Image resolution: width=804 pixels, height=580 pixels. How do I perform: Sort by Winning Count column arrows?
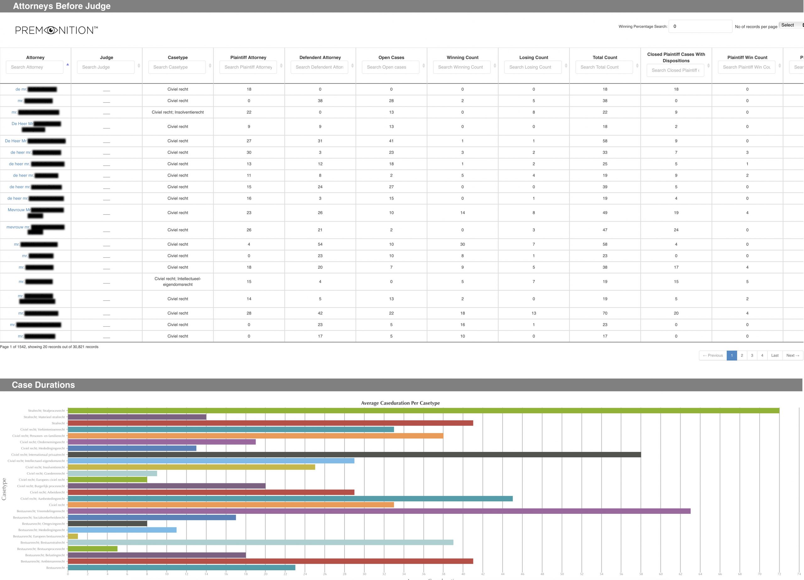495,66
